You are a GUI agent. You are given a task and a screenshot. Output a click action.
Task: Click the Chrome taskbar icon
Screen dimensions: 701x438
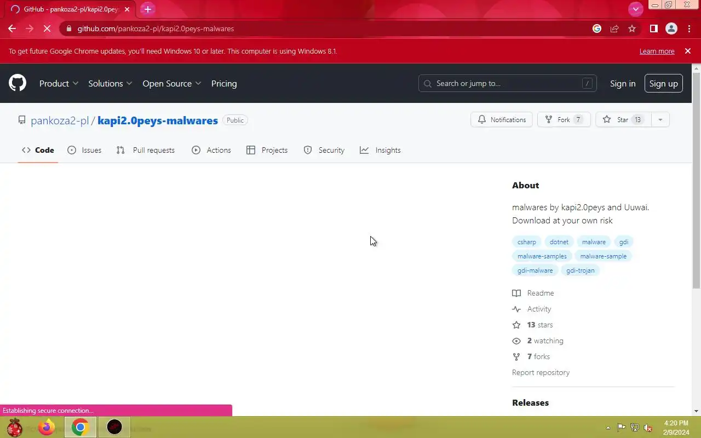pos(80,427)
